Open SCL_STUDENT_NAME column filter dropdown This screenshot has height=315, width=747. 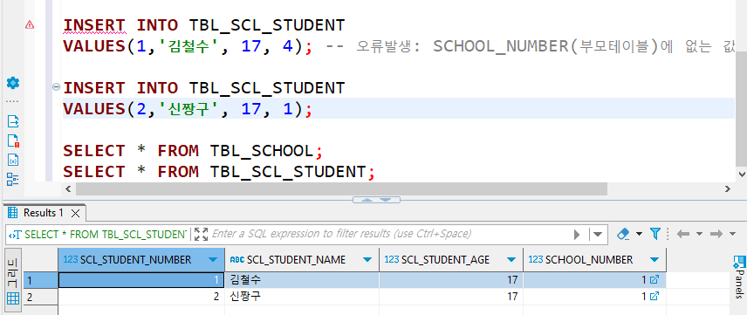[x=367, y=260]
